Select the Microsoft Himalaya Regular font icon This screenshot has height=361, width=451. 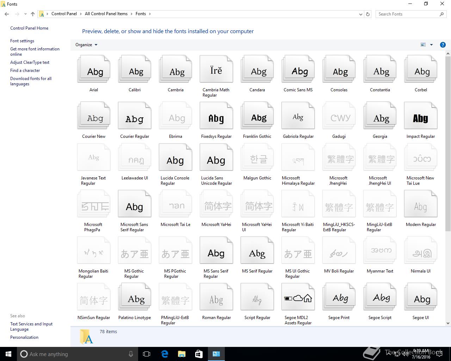(x=298, y=157)
